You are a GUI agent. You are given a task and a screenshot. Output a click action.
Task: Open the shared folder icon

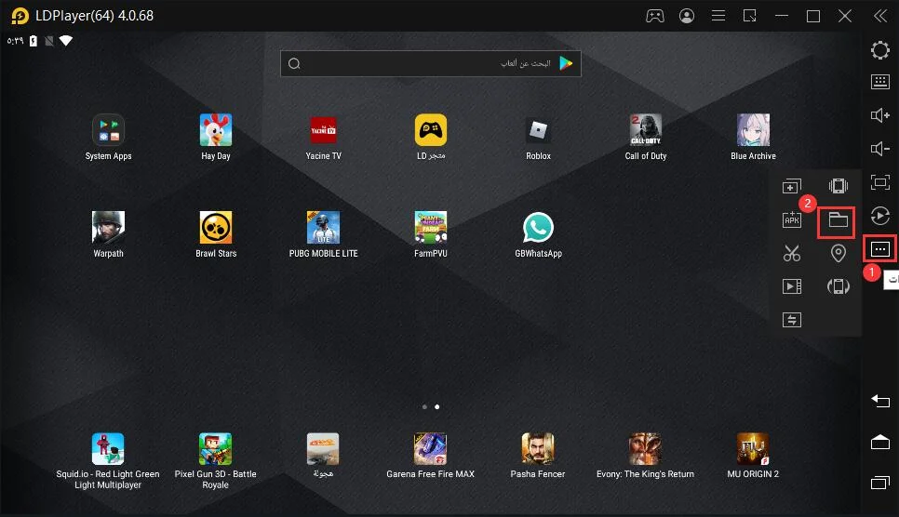838,220
